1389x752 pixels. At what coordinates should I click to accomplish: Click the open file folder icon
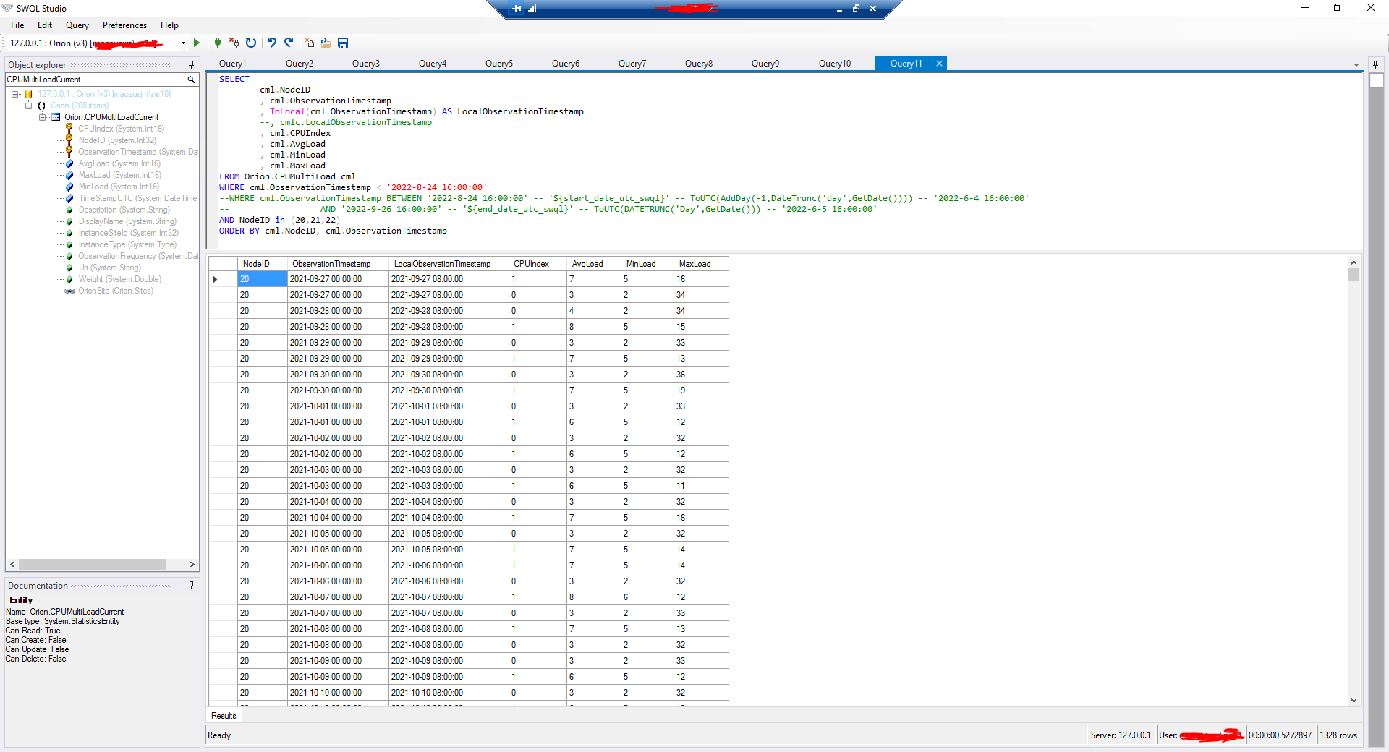click(x=326, y=43)
